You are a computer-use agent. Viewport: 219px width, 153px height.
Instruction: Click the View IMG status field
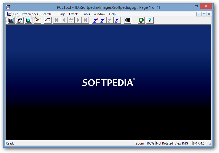pyautogui.click(x=183, y=143)
